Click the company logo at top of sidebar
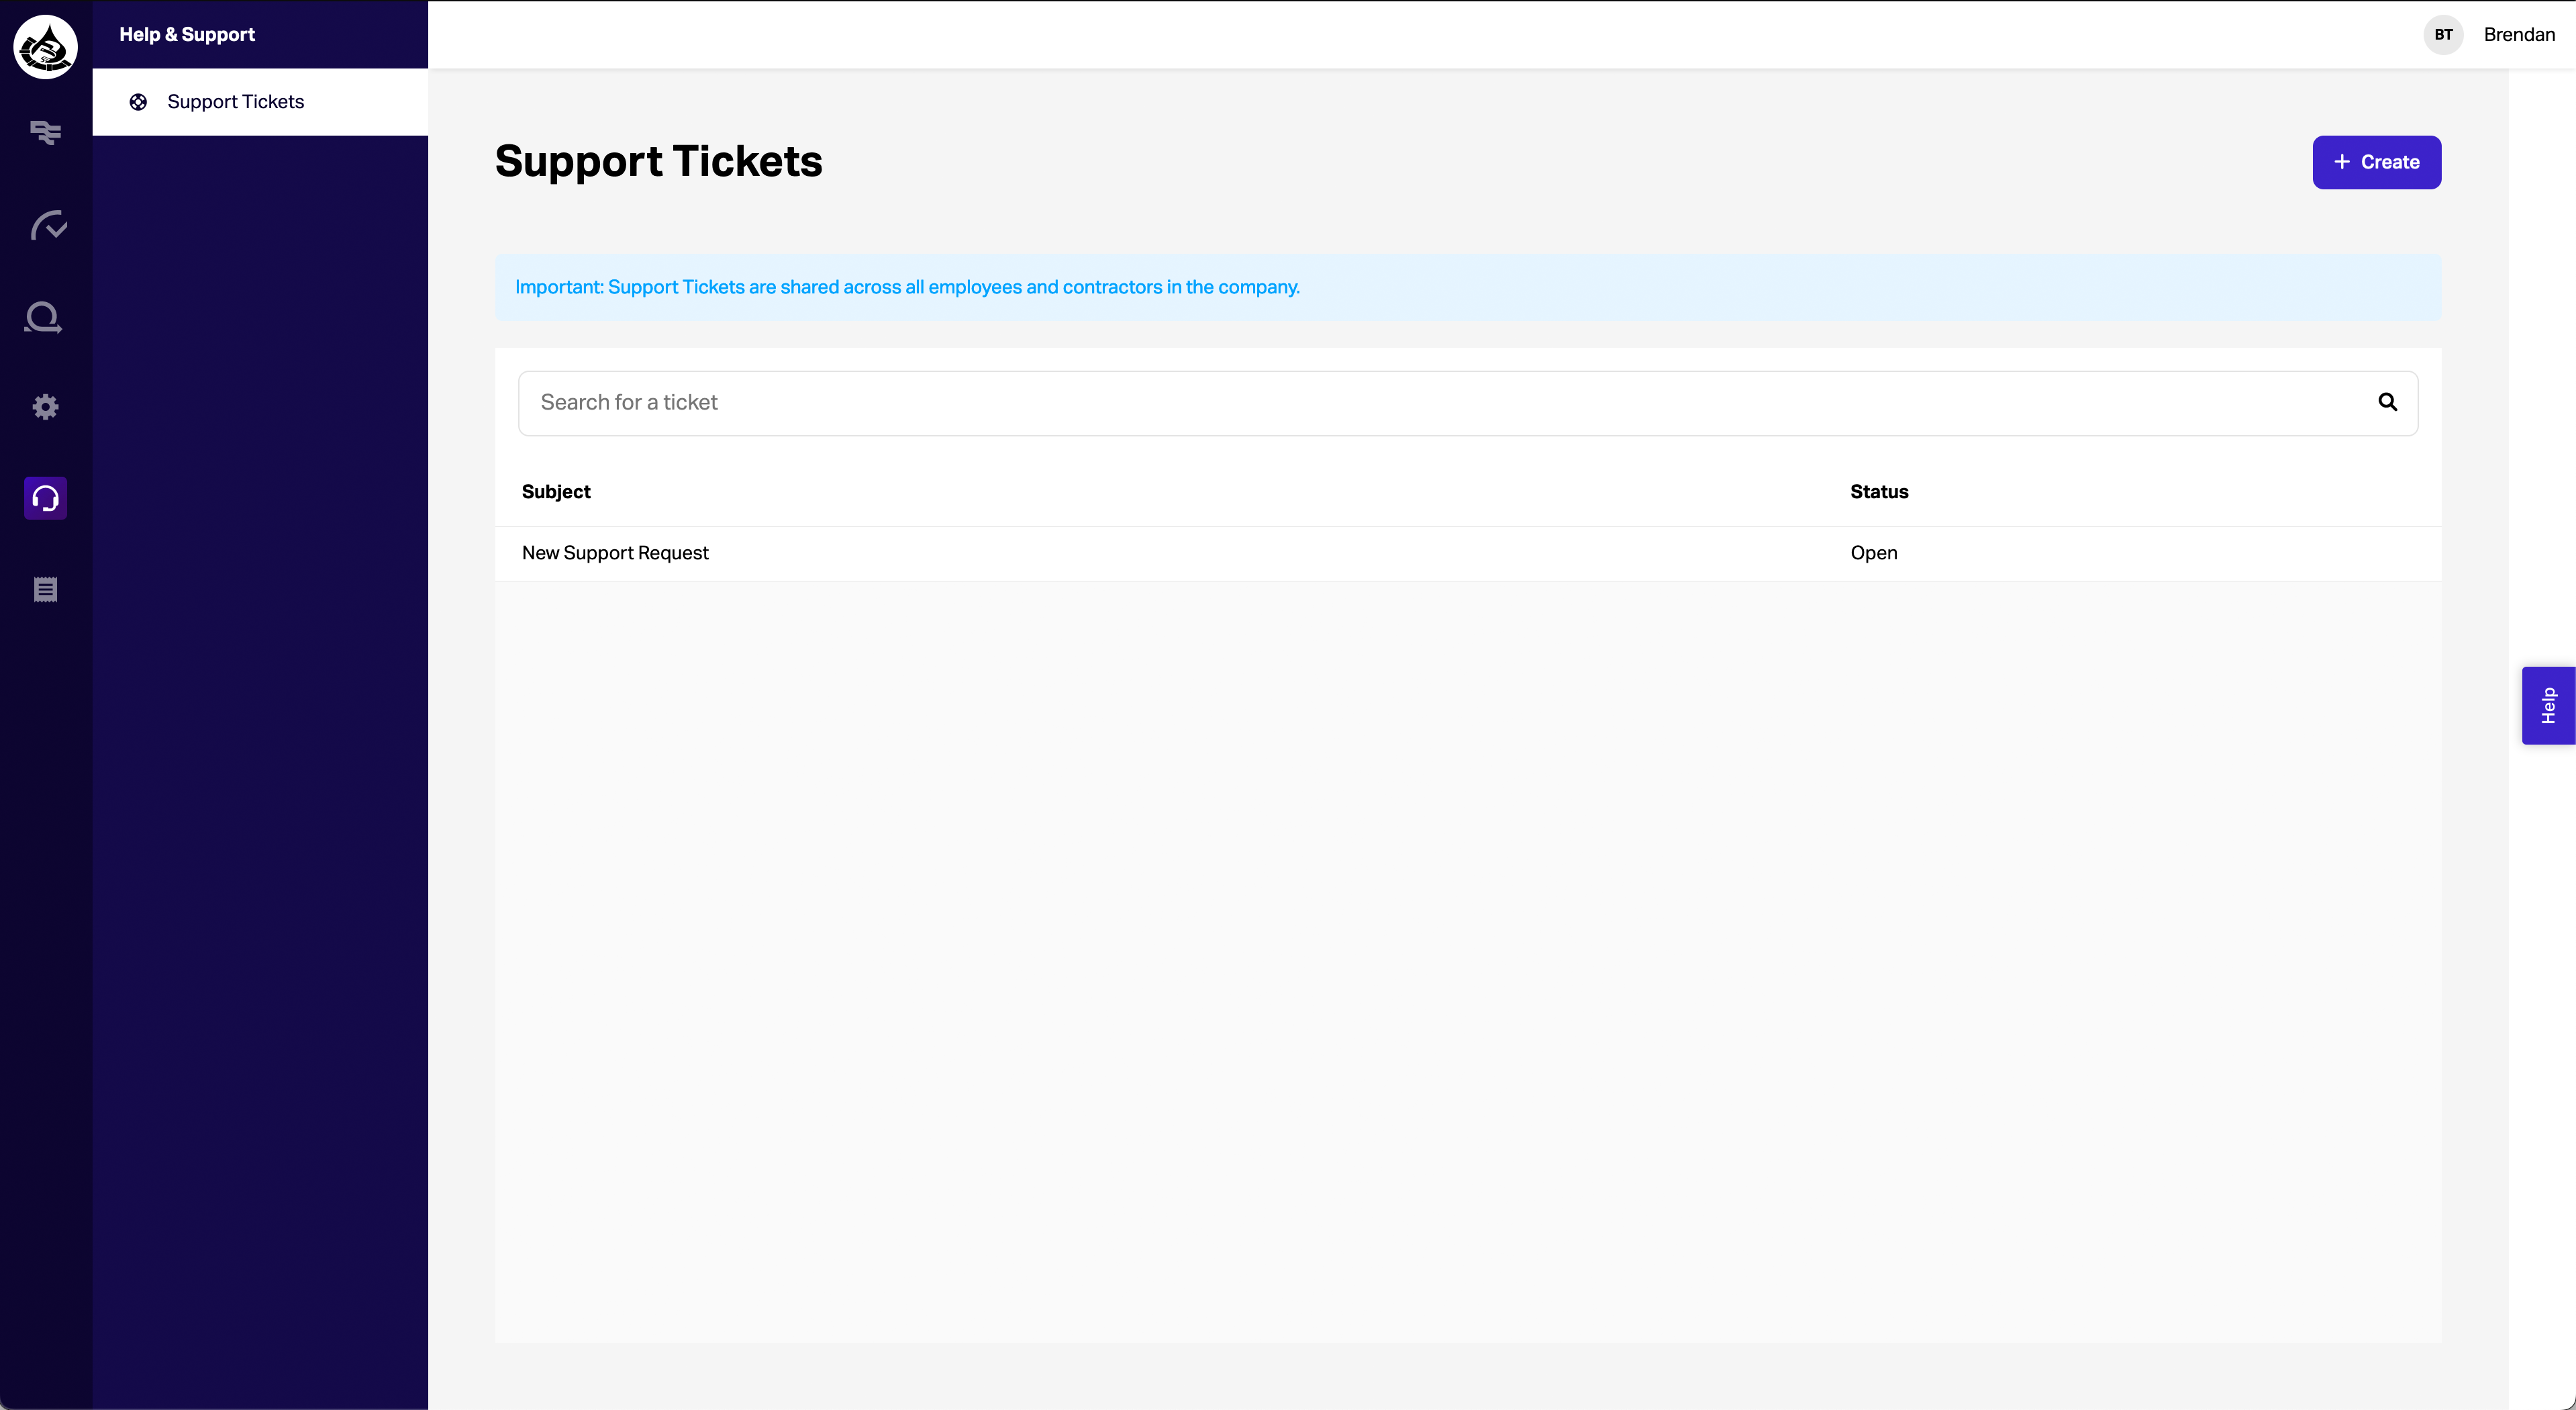The width and height of the screenshot is (2576, 1410). tap(45, 46)
